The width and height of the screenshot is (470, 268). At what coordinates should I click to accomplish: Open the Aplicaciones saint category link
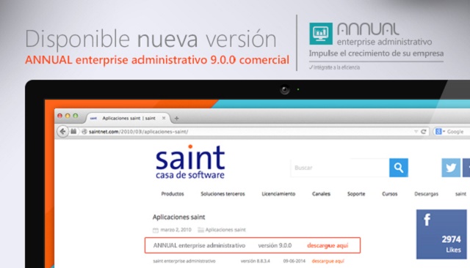(225, 229)
